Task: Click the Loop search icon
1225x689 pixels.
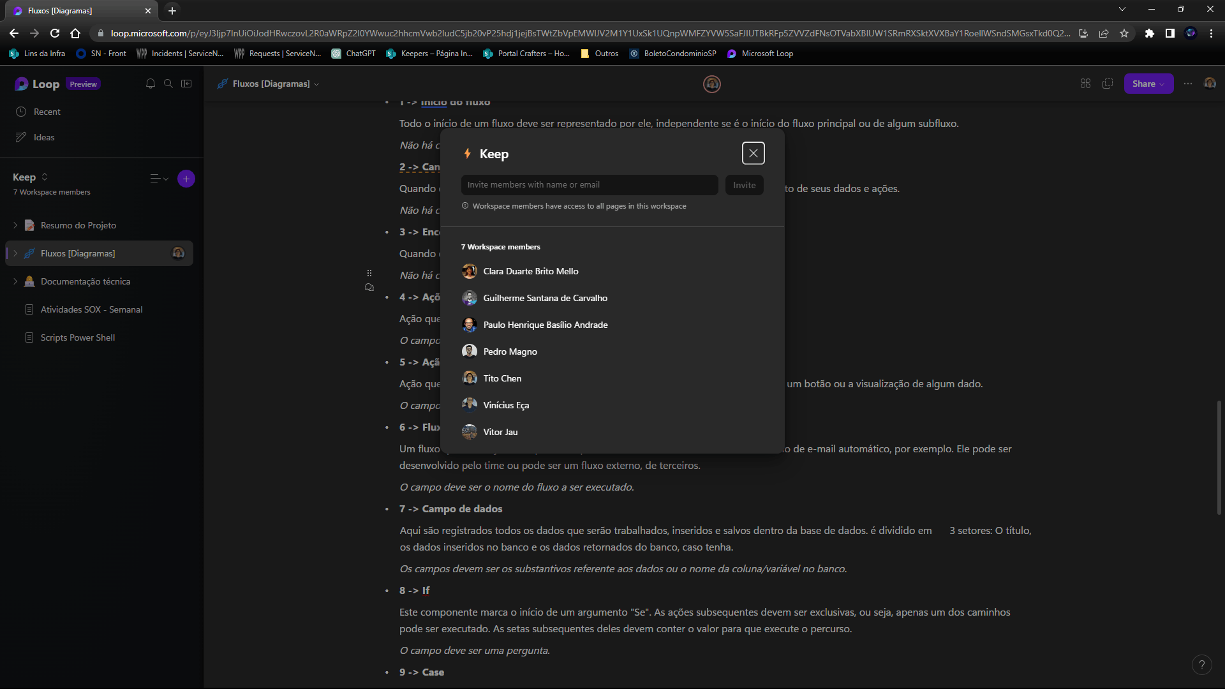Action: pos(168,84)
